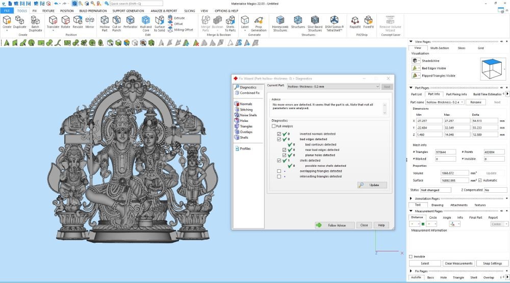This screenshot has height=283, width=510.
Task: Open the DSM Somos TetraShell tool
Action: point(334,24)
